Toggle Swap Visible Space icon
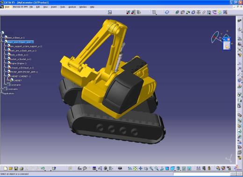 (189, 169)
